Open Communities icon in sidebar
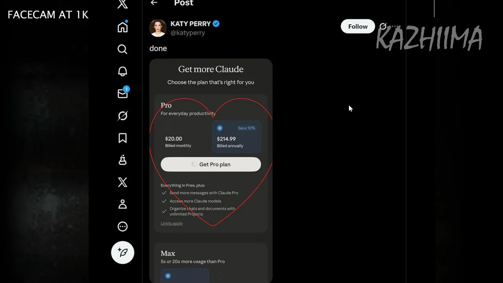This screenshot has height=283, width=503. 123,160
